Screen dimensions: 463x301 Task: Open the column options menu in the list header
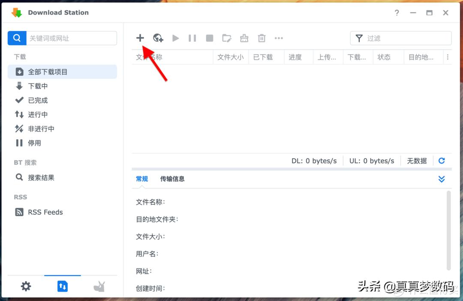pos(448,57)
